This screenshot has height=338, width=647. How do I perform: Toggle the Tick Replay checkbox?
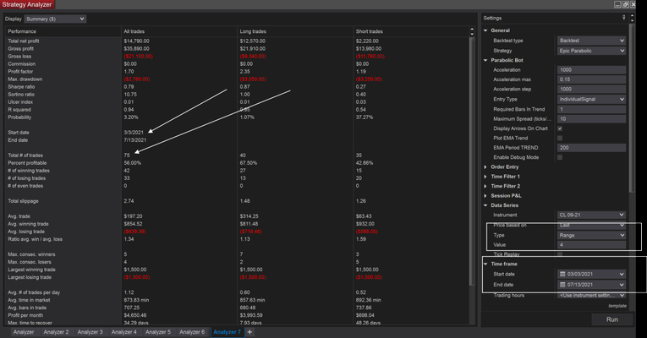560,254
